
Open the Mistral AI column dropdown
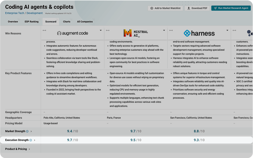(164, 31)
